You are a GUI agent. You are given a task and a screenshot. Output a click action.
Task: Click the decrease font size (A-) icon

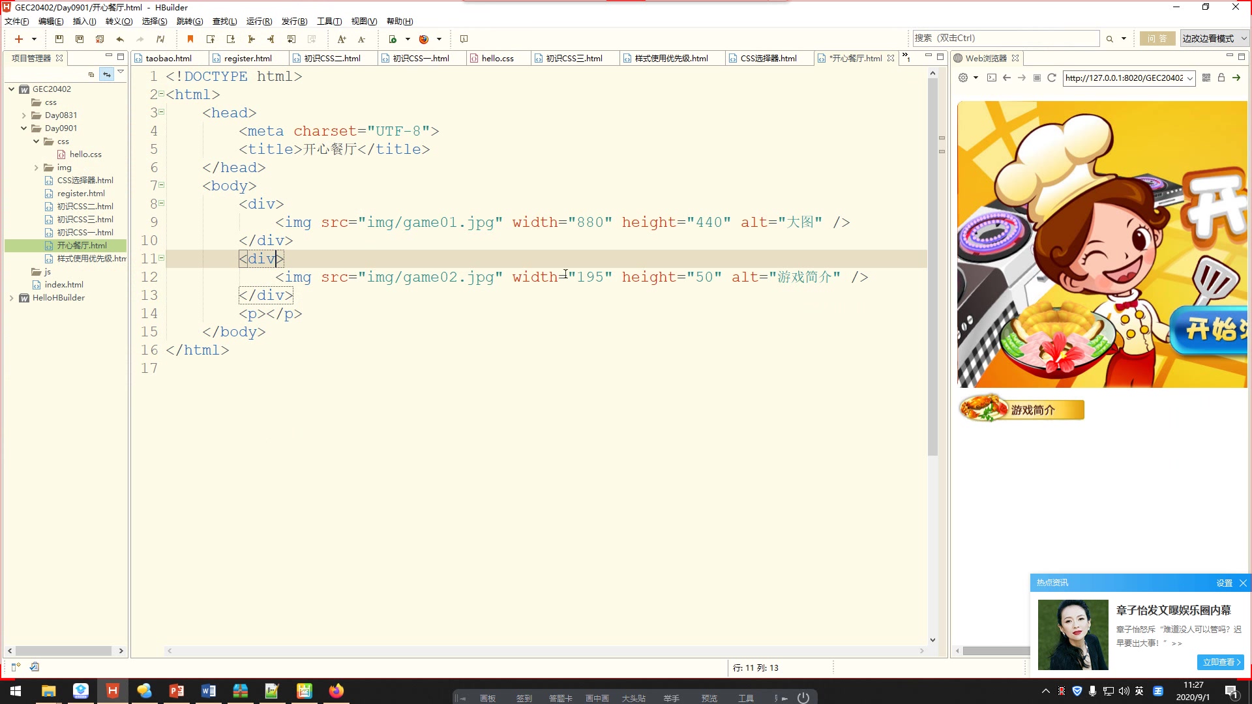click(x=361, y=39)
